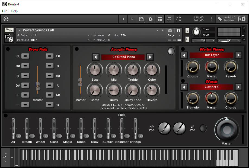Click the Electric Pianos Chorus knob
Screen dimensions: 249x168
pyautogui.click(x=193, y=67)
